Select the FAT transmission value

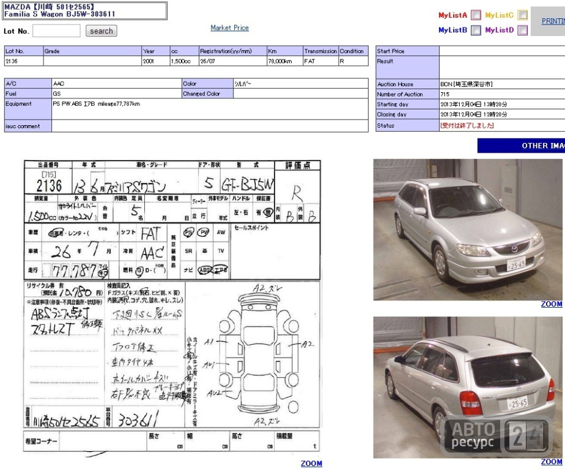(309, 61)
